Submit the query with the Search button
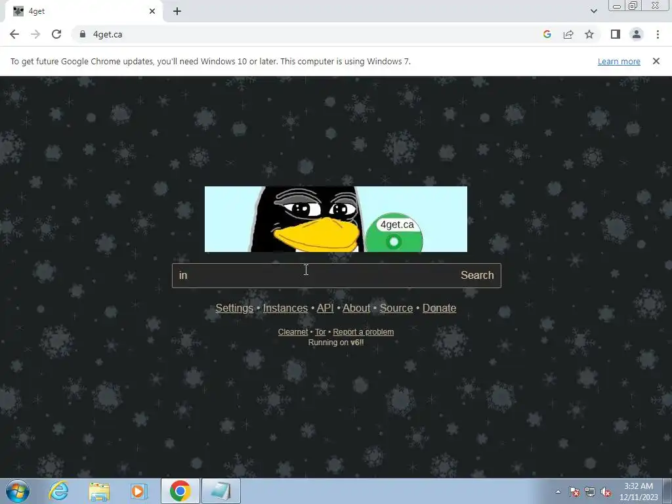672x504 pixels. (x=477, y=275)
